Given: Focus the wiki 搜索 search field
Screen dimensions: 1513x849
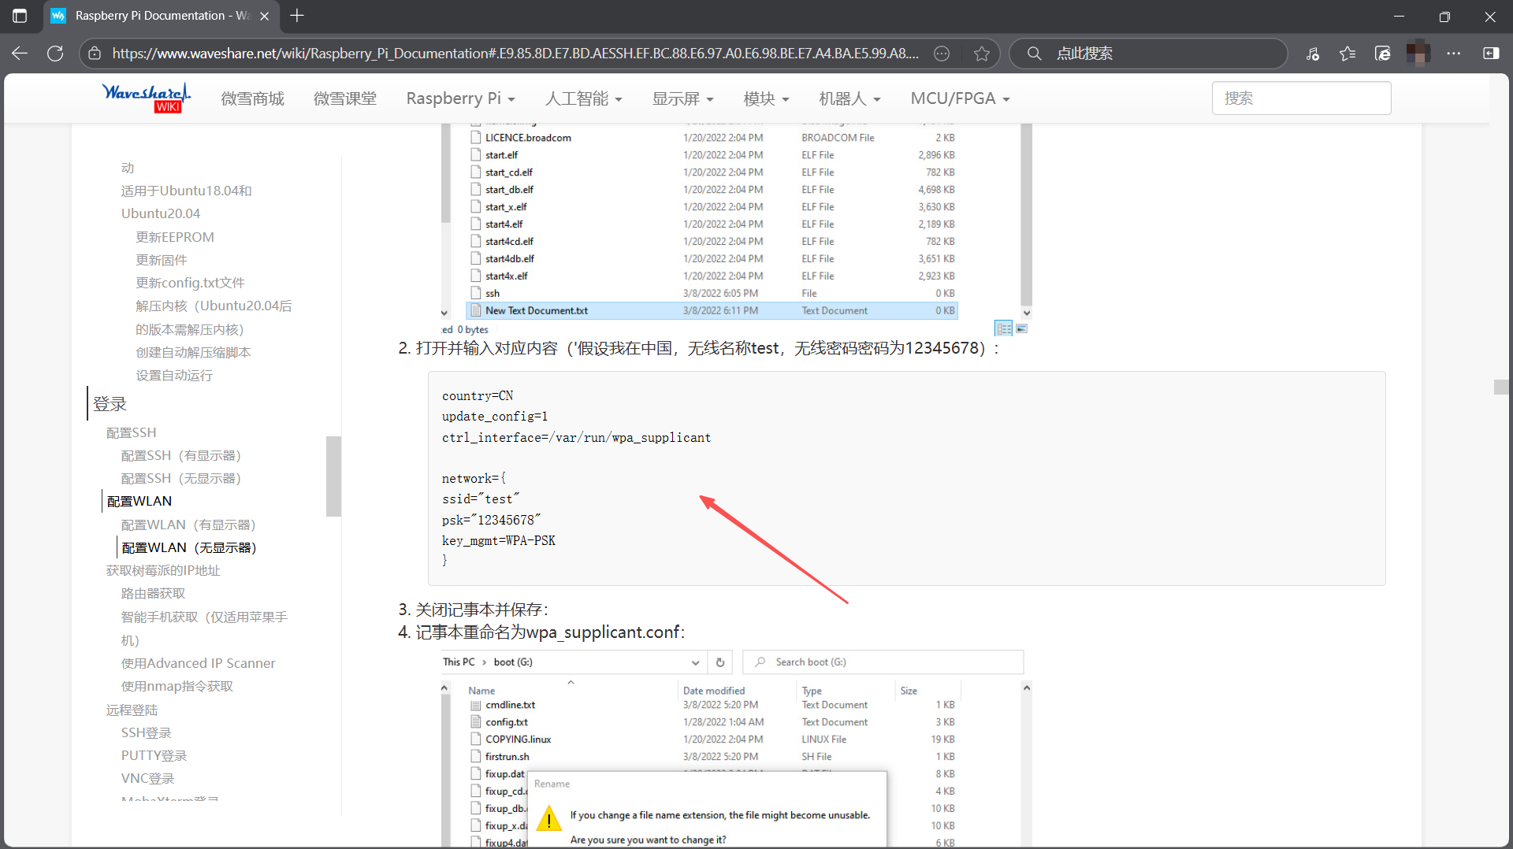Looking at the screenshot, I should 1301,98.
